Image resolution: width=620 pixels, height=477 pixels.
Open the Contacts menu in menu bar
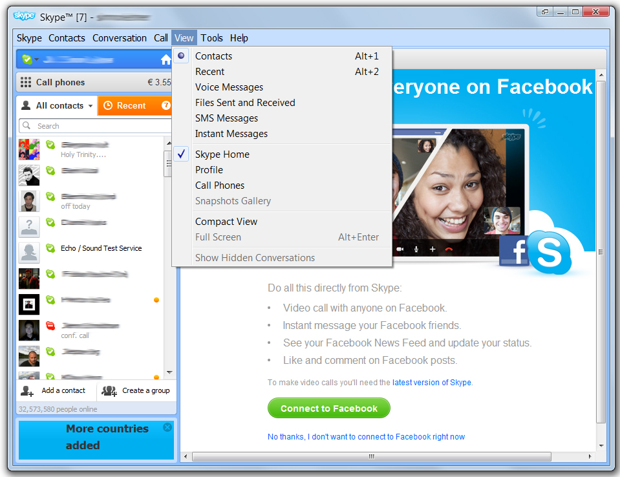click(67, 38)
